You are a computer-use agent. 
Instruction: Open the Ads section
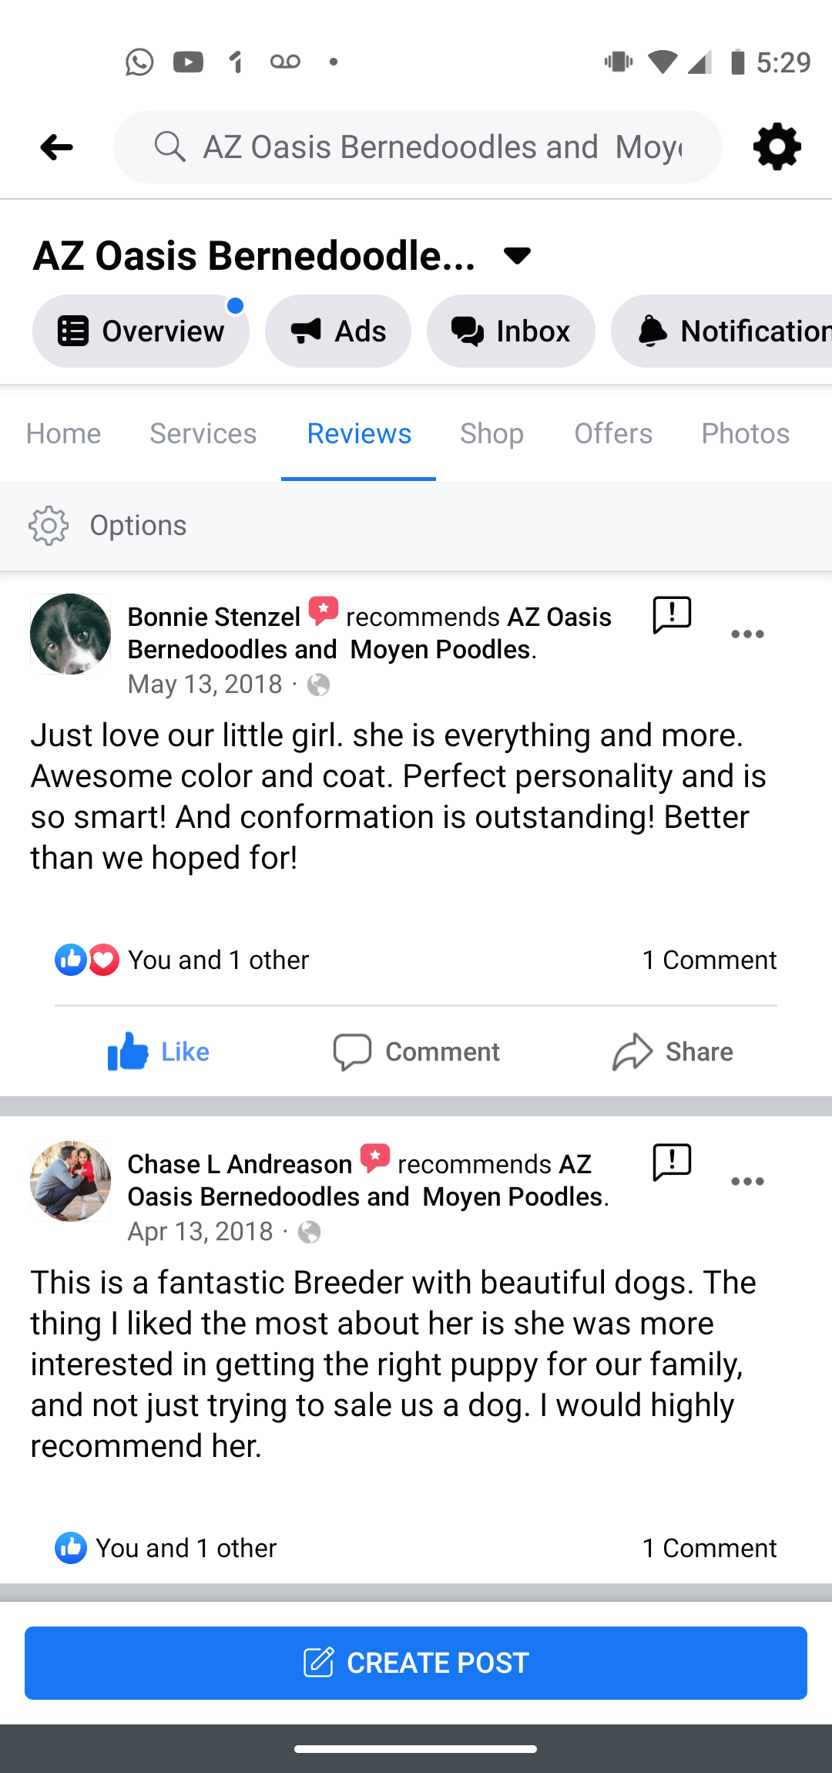338,331
